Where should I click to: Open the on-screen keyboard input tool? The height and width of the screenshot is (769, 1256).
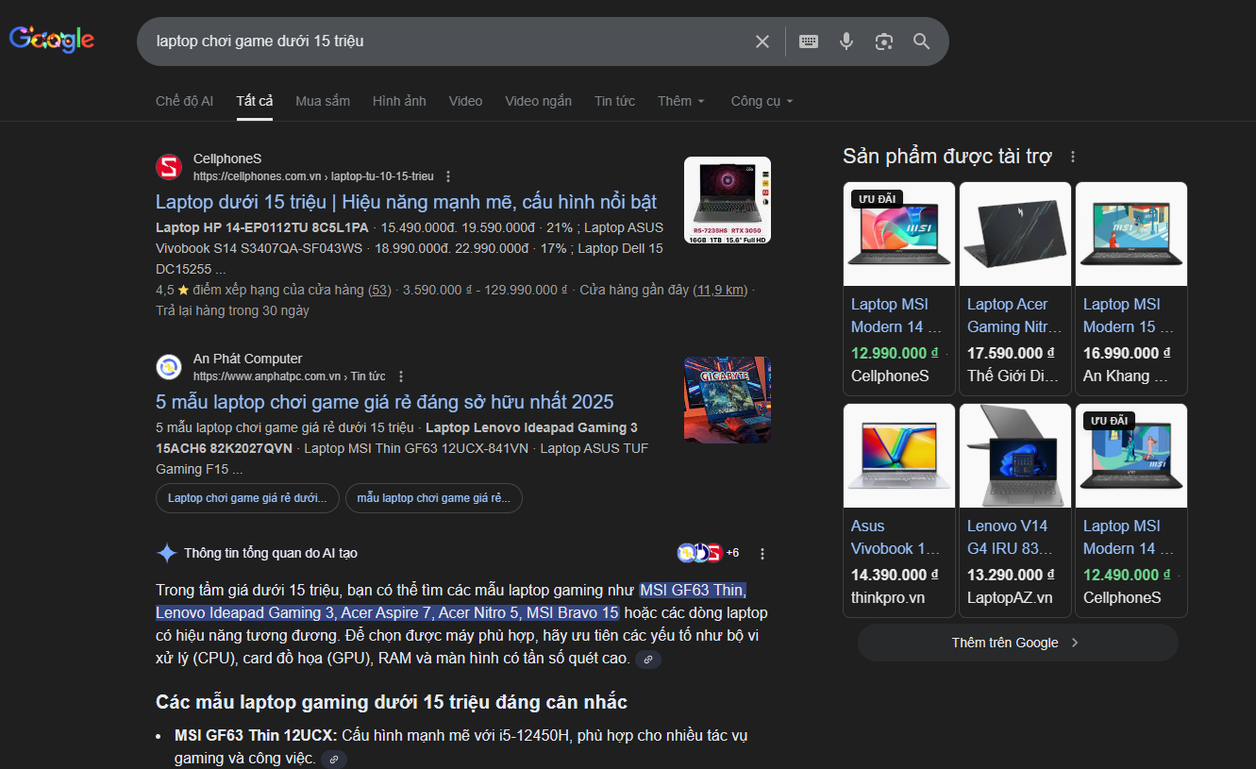click(809, 42)
